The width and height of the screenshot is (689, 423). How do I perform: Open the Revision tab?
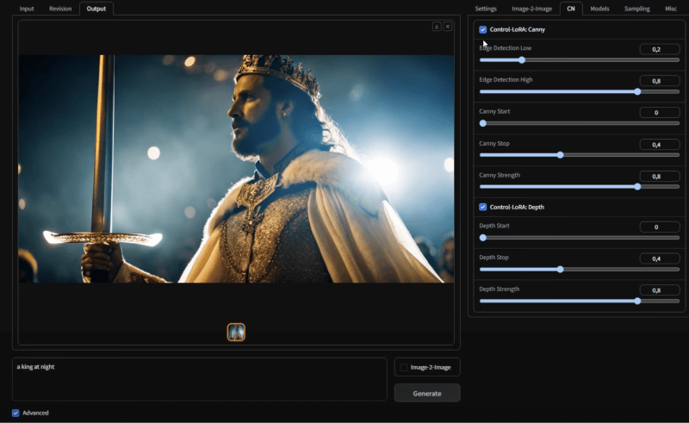coord(60,9)
